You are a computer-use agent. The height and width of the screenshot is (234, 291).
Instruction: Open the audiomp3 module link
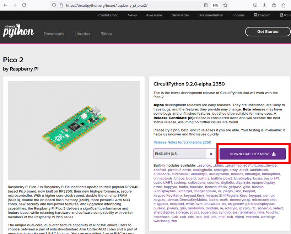click(199, 174)
